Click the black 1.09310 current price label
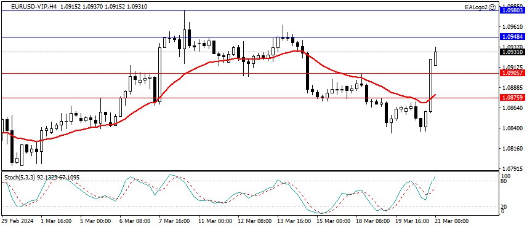 512,52
